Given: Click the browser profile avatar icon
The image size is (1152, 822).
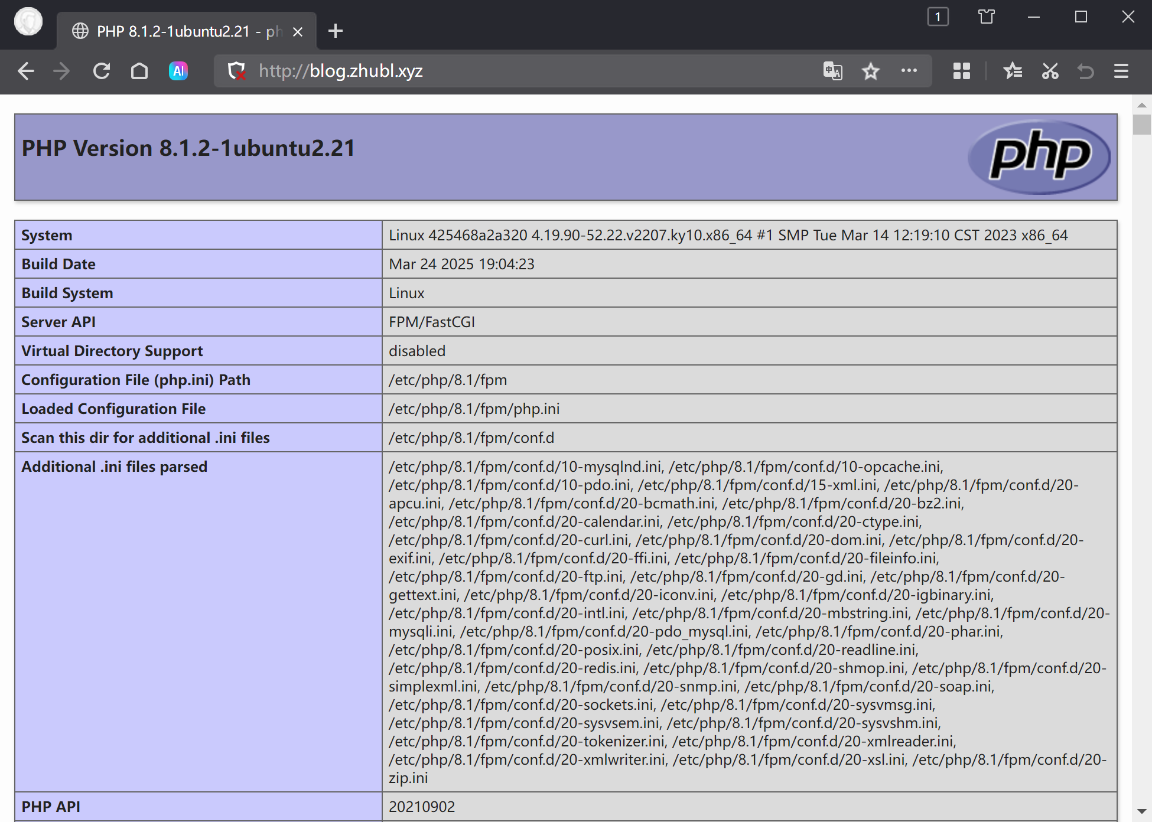Looking at the screenshot, I should click(x=28, y=22).
